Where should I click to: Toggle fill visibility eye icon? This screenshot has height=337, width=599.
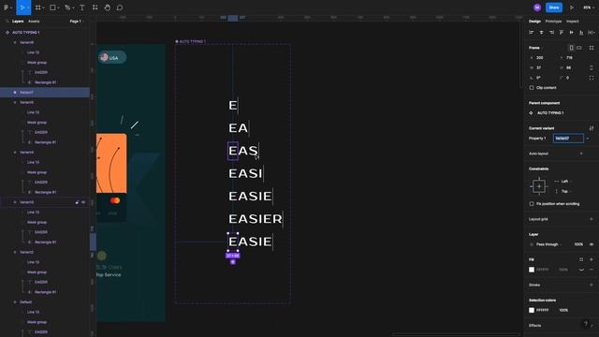581,270
